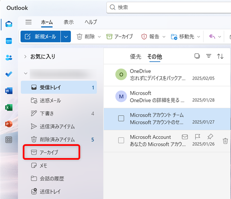231x199 pixels.
Task: Open the Calendar app in sidebar
Action: point(9,41)
